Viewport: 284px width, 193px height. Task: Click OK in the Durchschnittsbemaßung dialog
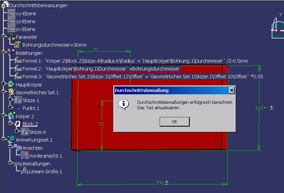pyautogui.click(x=175, y=122)
